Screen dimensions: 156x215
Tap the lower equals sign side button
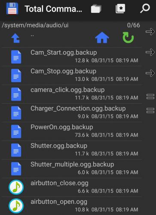point(150,111)
